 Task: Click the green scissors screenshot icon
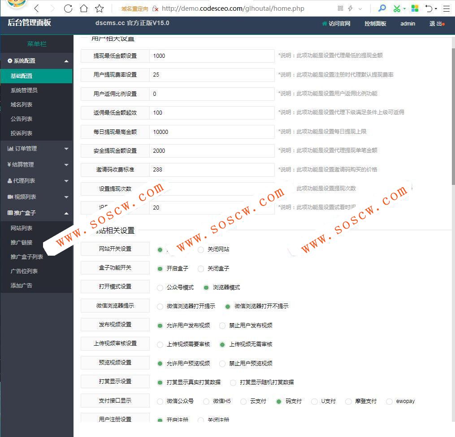click(x=397, y=9)
